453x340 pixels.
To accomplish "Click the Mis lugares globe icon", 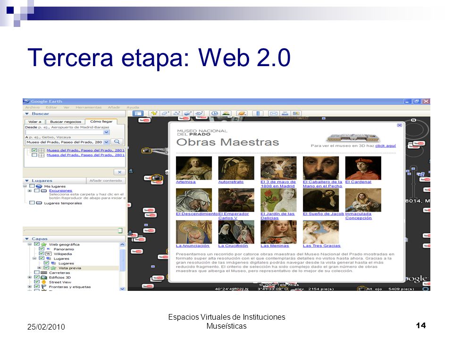I will (39, 186).
